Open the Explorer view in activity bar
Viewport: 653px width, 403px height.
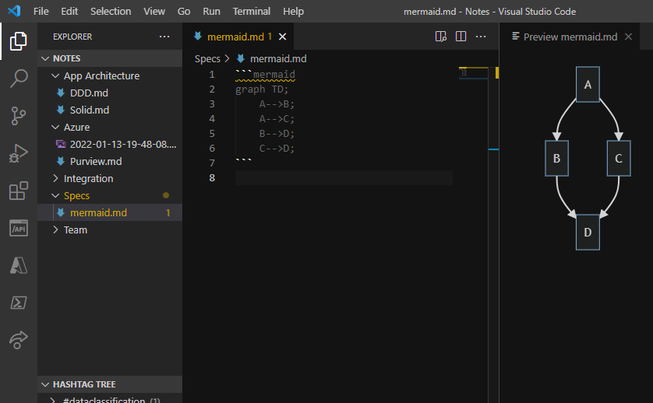19,40
